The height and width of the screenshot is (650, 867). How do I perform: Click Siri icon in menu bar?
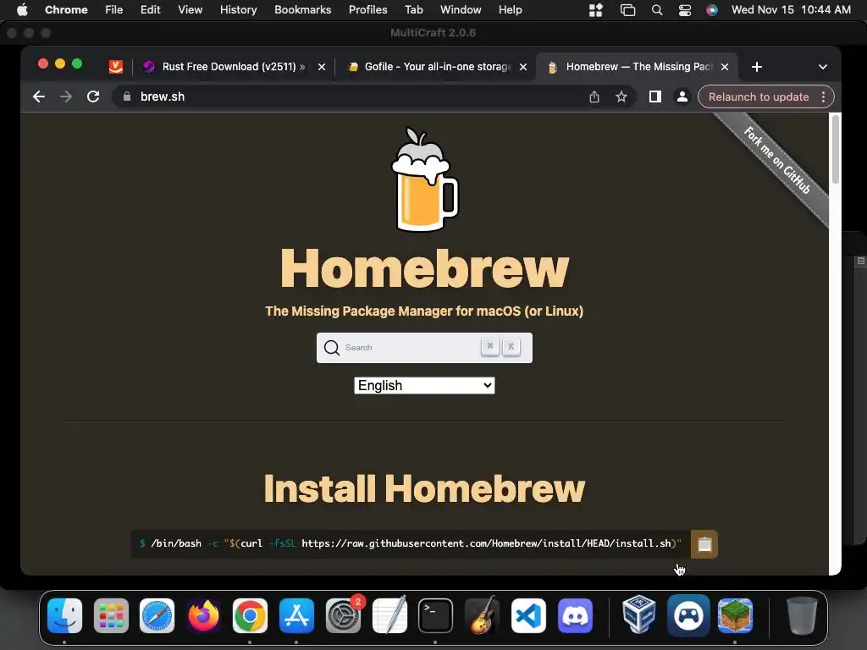[711, 10]
